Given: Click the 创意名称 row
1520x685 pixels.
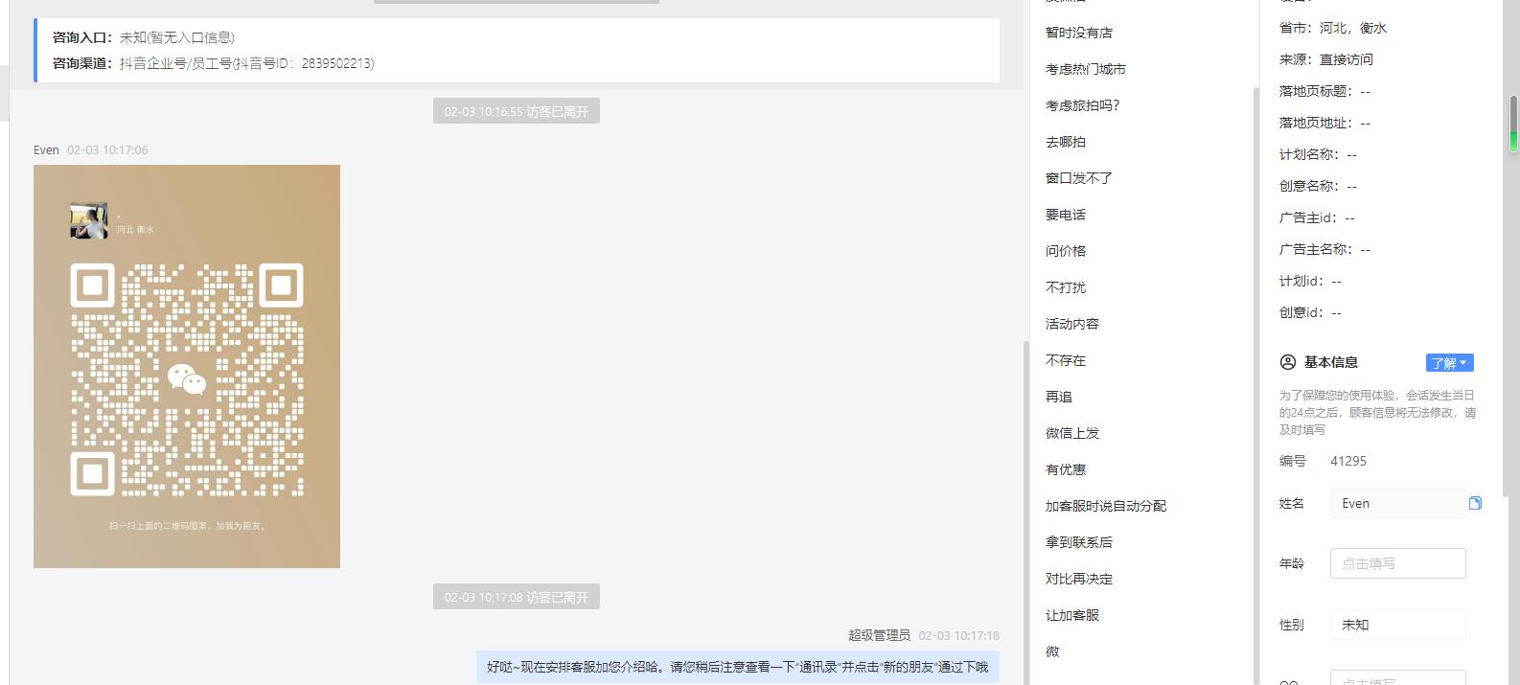Looking at the screenshot, I should click(x=1318, y=186).
